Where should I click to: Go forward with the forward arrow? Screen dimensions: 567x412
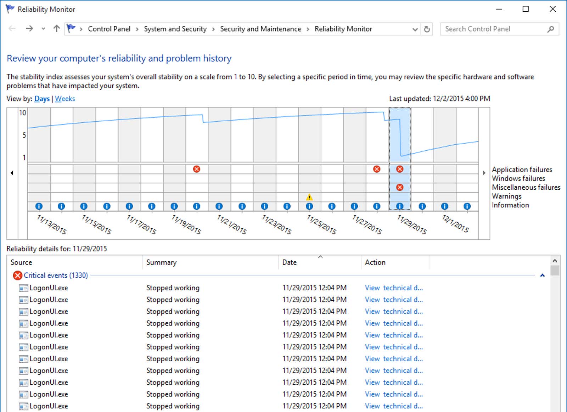[29, 29]
